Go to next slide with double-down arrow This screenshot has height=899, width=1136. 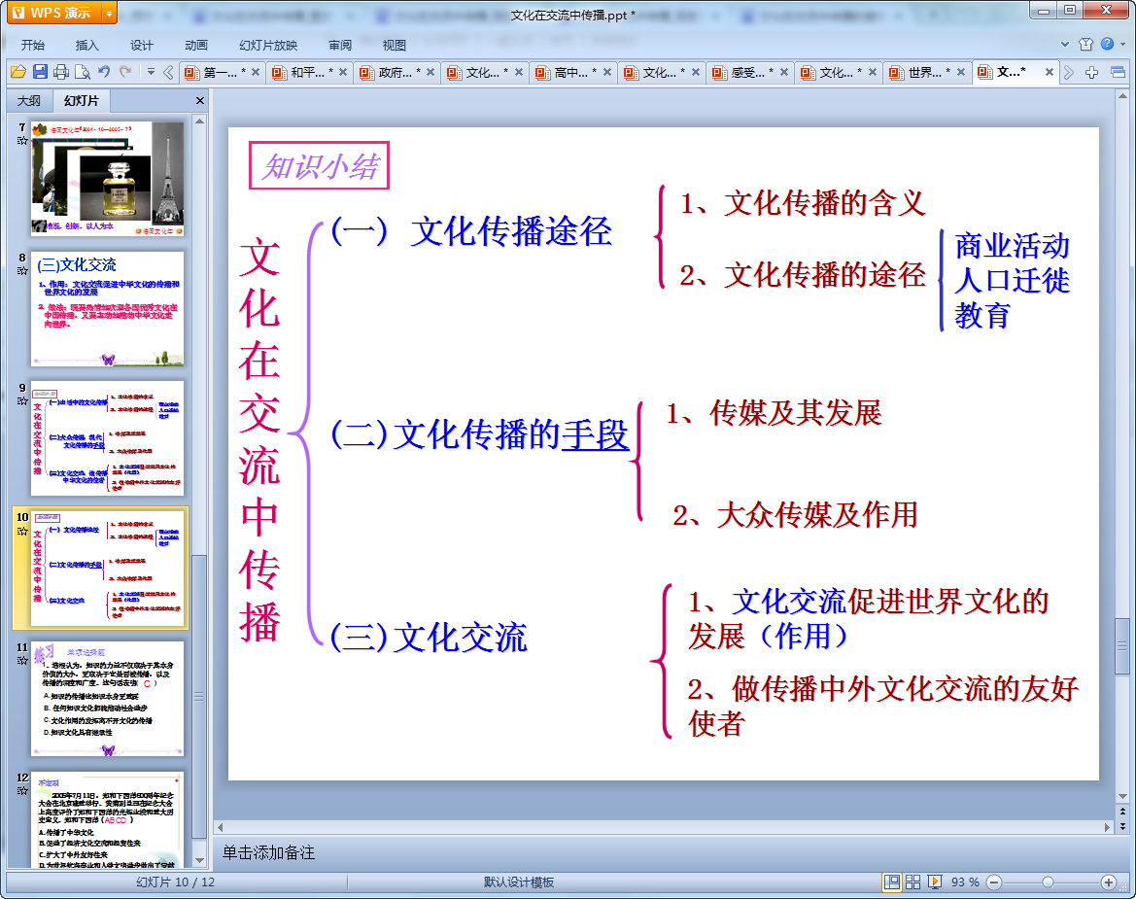1123,826
